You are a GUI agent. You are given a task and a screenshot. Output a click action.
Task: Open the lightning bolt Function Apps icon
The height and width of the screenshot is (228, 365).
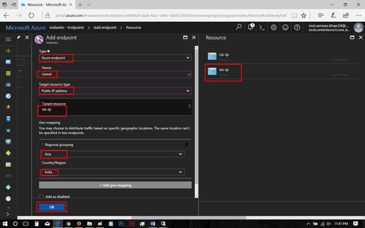(x=8, y=107)
